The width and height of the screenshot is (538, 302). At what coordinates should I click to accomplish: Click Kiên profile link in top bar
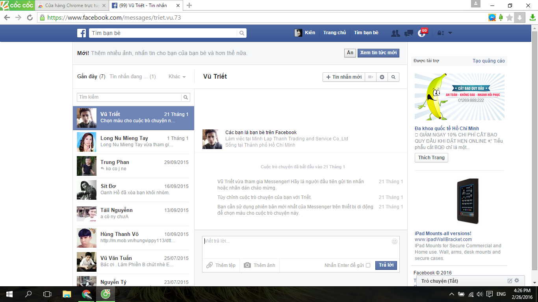(x=305, y=33)
